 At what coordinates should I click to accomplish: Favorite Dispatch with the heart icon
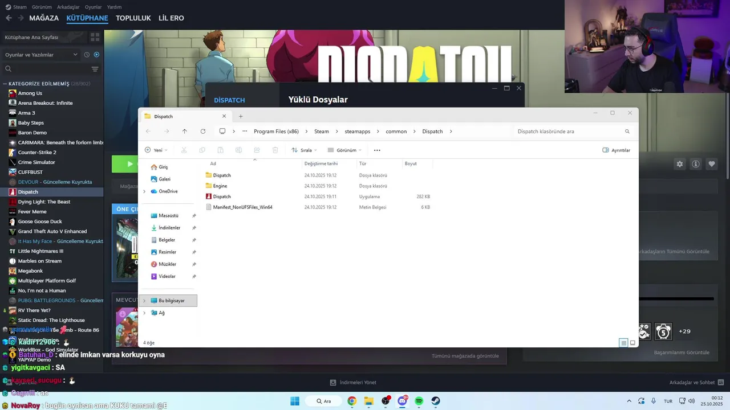click(x=711, y=164)
